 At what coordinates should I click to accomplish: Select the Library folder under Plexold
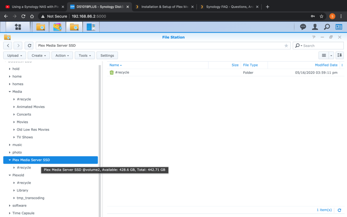(x=23, y=191)
